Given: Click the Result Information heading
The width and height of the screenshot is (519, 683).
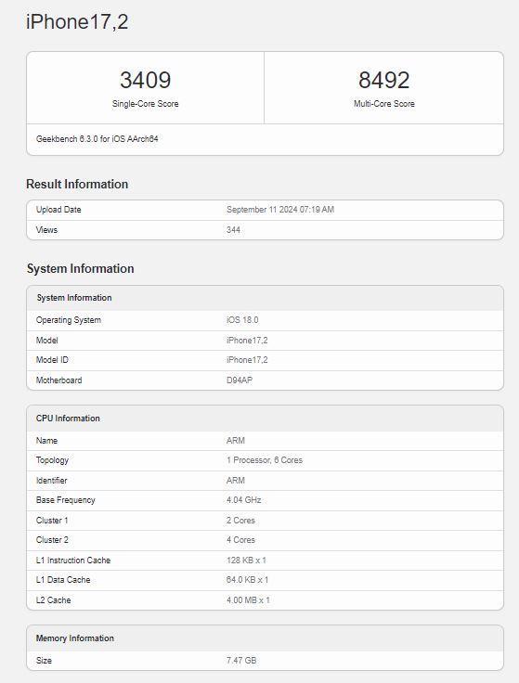Looking at the screenshot, I should [x=77, y=184].
